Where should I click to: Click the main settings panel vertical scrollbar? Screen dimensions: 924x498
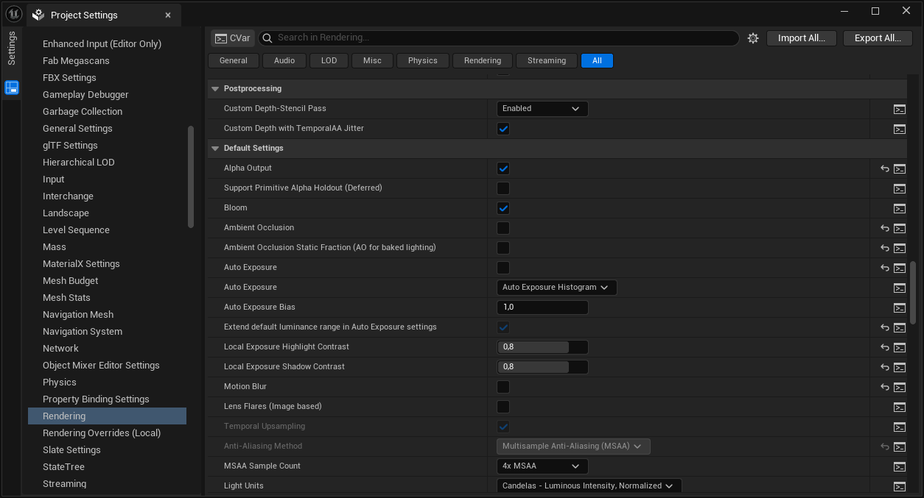914,293
